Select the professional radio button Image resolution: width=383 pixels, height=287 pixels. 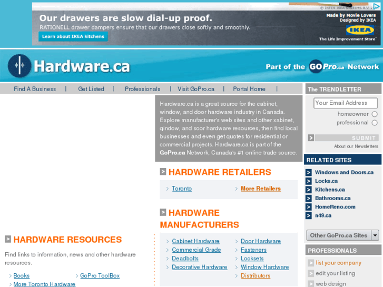375,123
